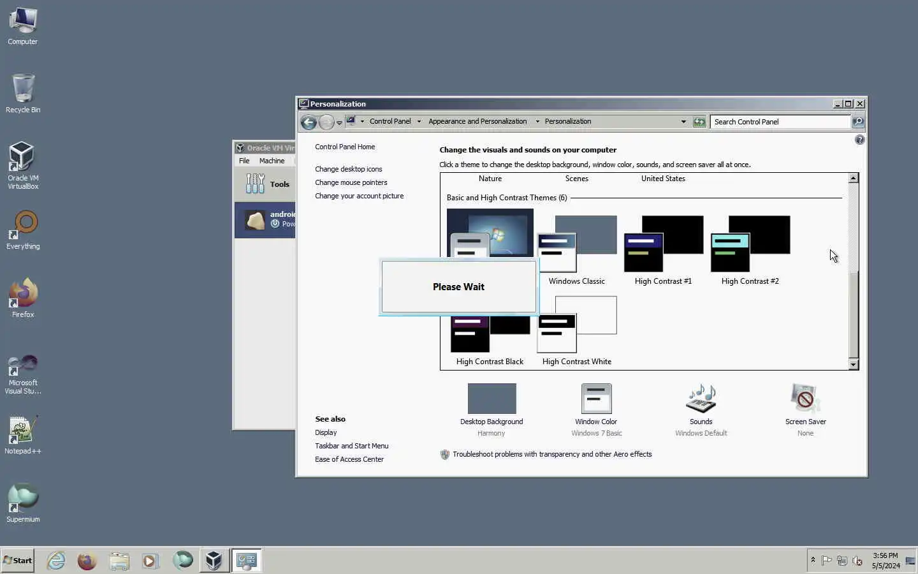Screen dimensions: 918x574
Task: Click the Control Panel breadcrumb
Action: (x=390, y=121)
